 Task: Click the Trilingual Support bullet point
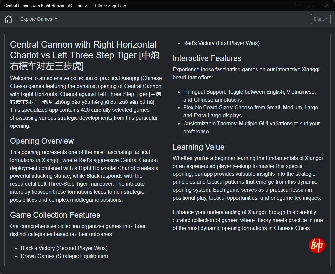click(x=249, y=96)
